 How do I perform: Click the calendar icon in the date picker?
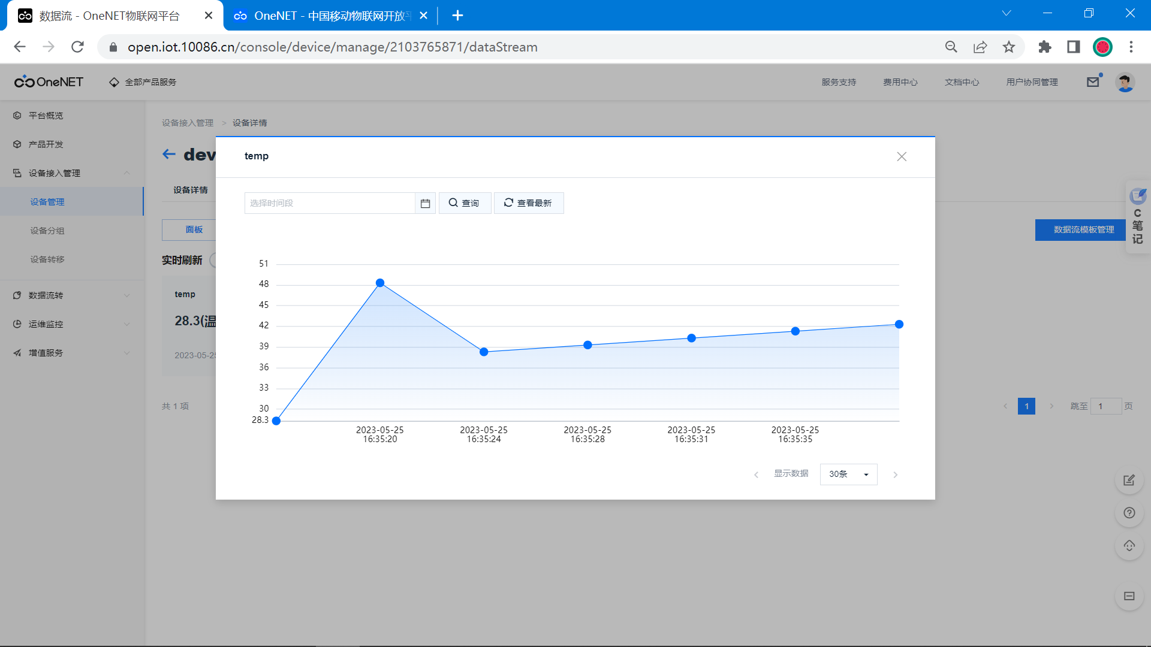pos(425,204)
